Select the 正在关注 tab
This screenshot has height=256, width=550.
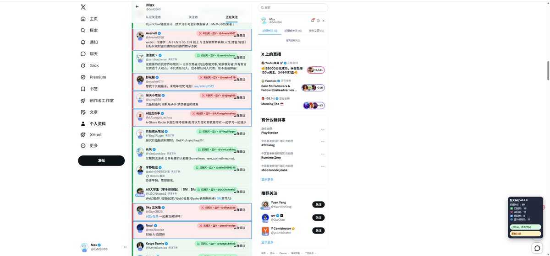point(232,17)
